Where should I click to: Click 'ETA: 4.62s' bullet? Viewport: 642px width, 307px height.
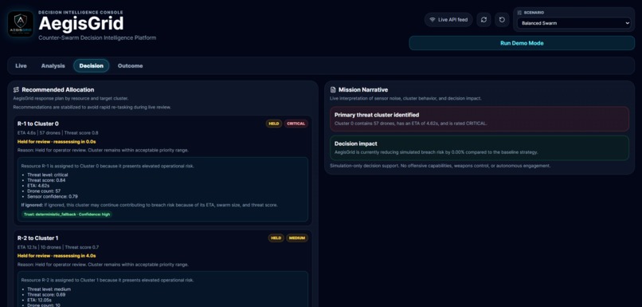39,185
